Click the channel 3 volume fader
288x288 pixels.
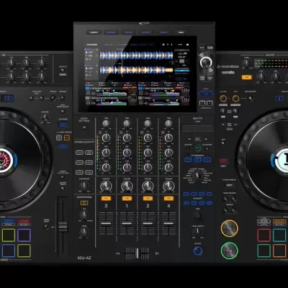(x=106, y=223)
